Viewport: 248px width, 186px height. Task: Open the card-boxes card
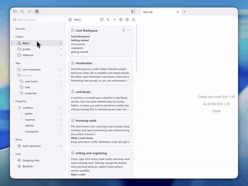point(100,100)
